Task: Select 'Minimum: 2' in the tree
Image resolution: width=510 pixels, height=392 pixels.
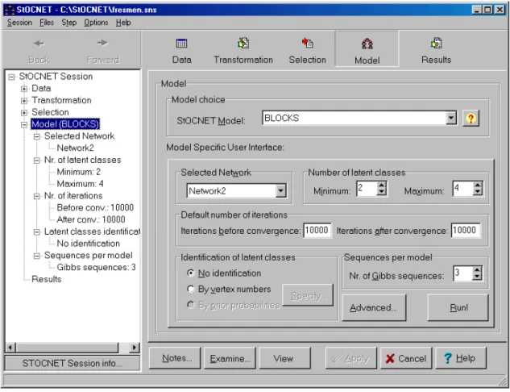Action: tap(79, 172)
